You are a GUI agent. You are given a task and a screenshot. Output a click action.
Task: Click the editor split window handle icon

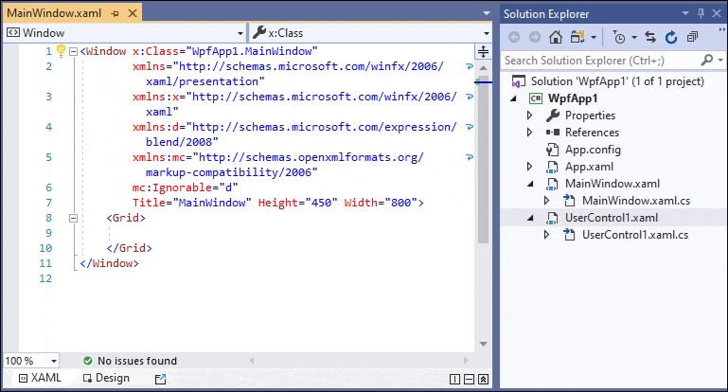click(x=483, y=51)
